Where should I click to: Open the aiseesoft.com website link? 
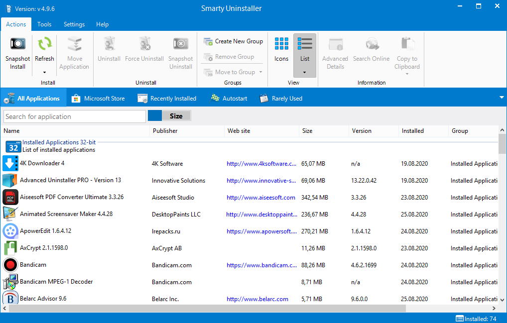click(x=260, y=198)
